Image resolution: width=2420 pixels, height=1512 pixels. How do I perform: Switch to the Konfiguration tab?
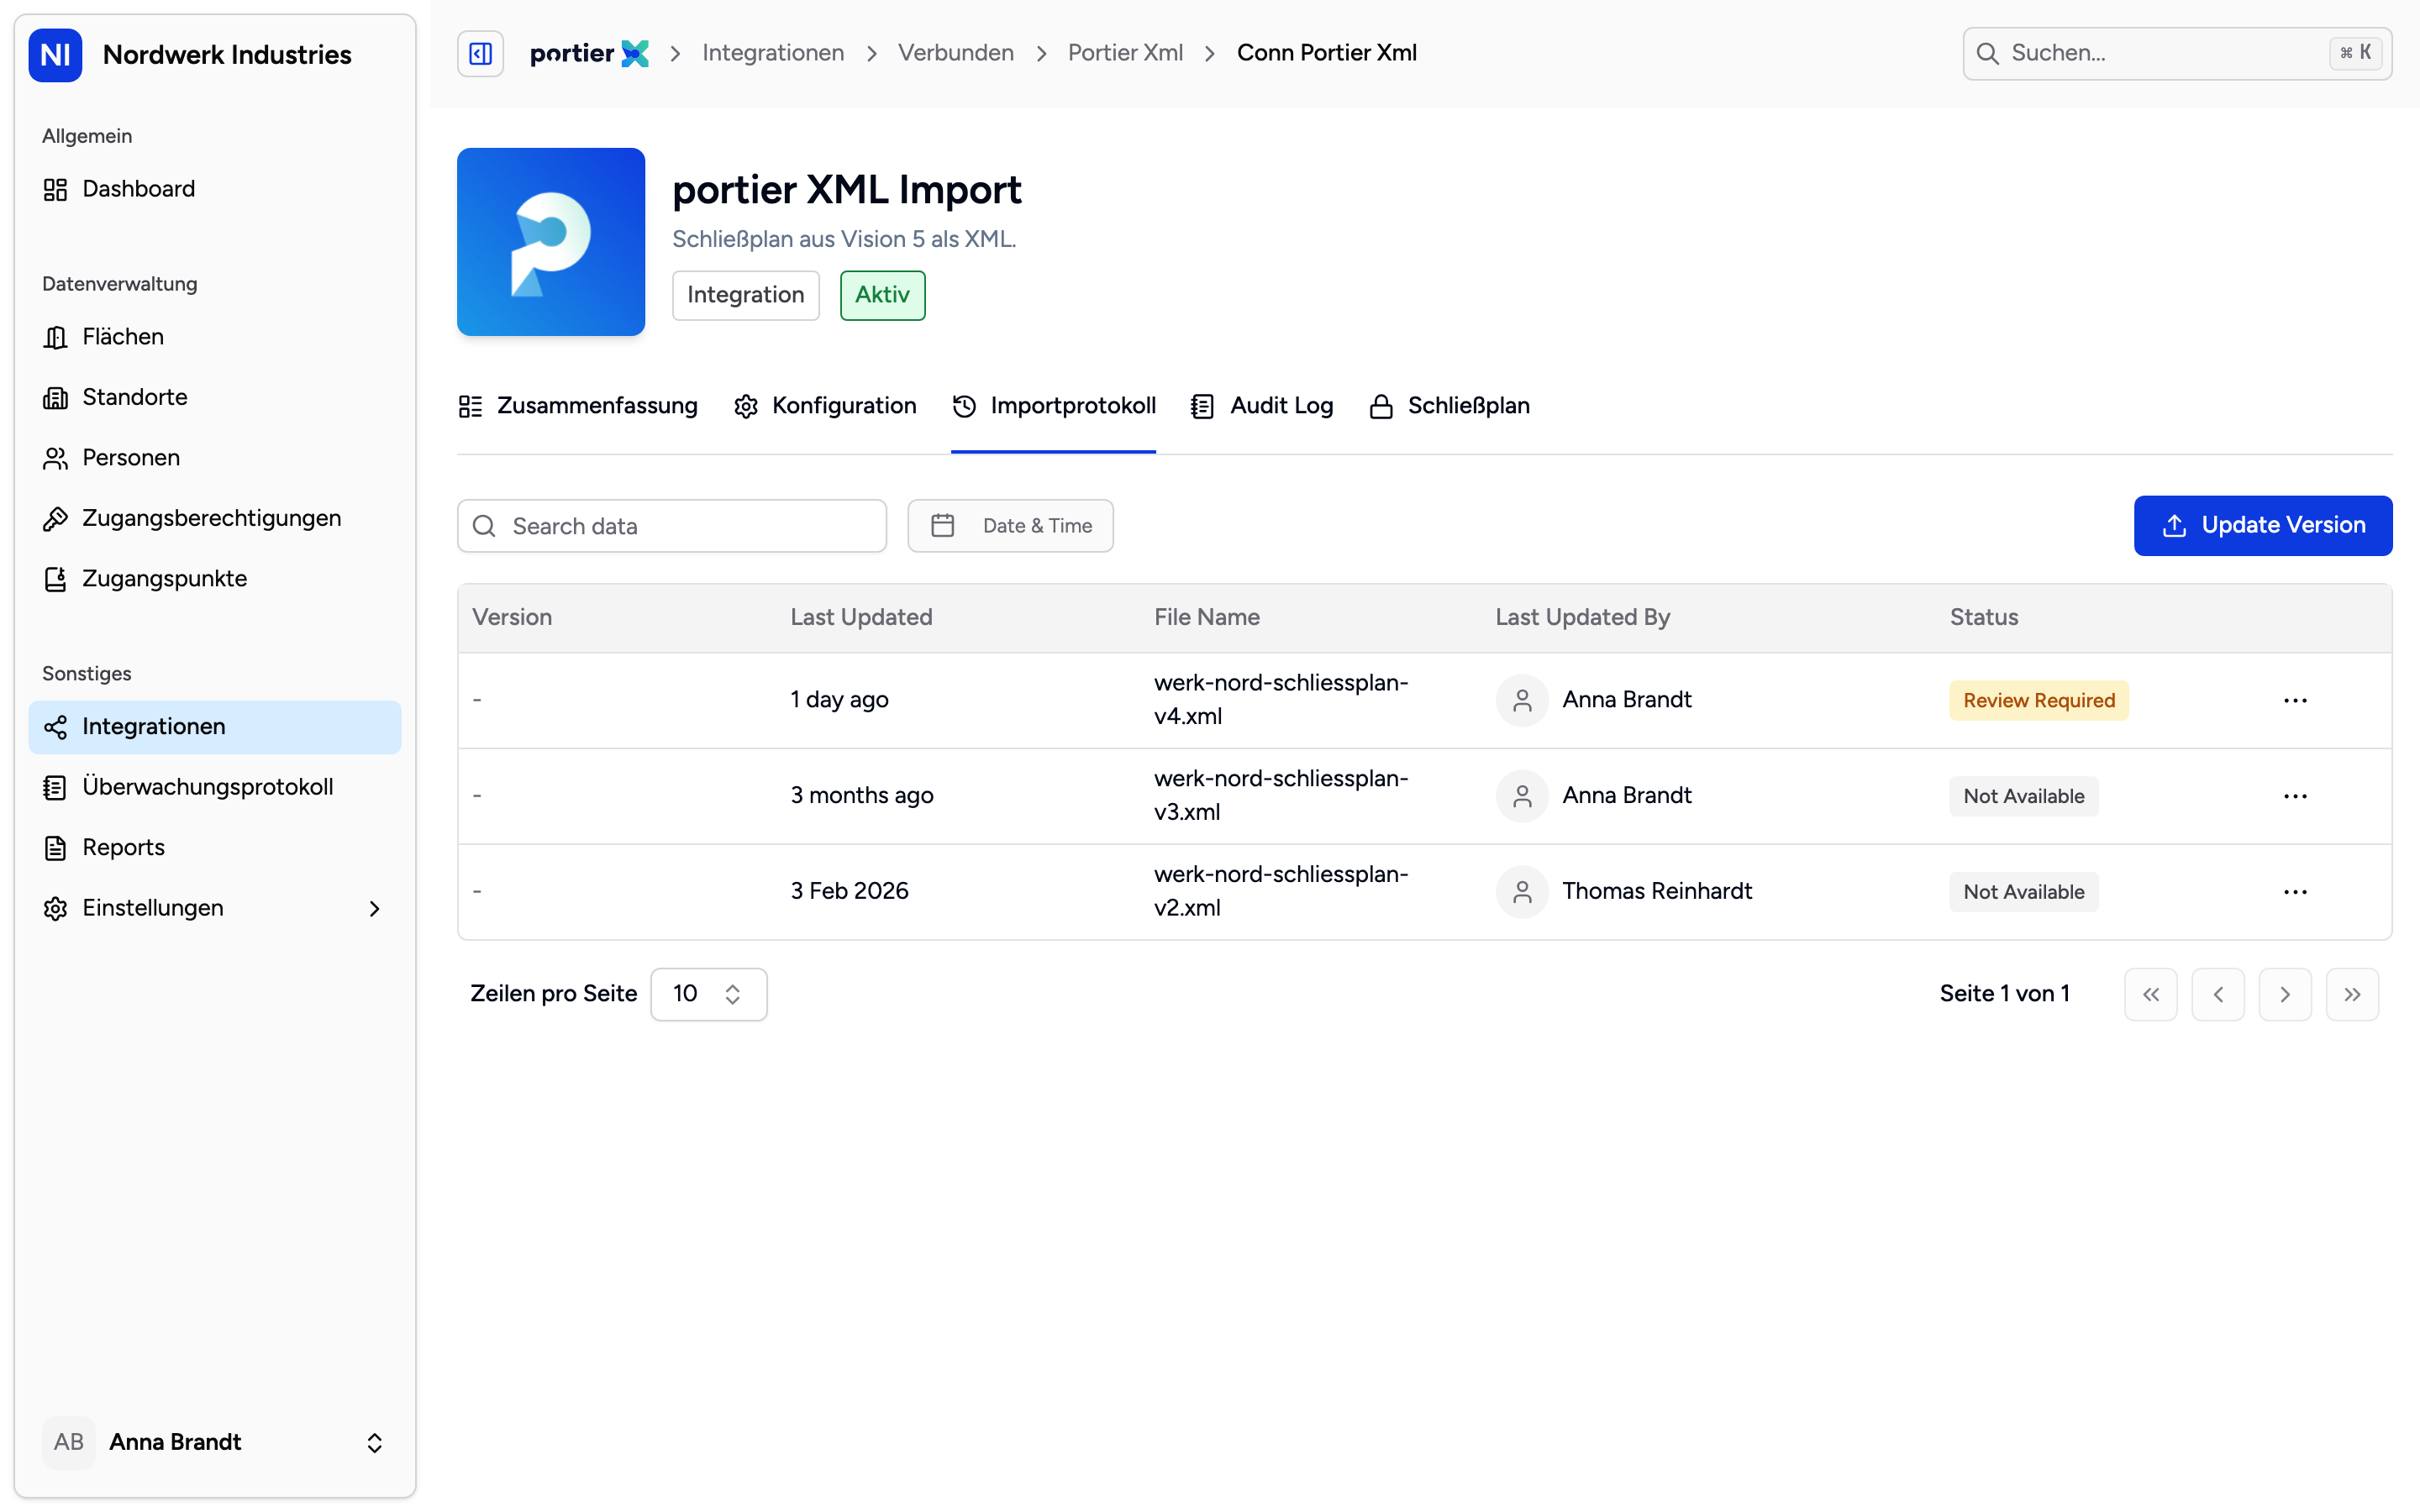[x=825, y=406]
